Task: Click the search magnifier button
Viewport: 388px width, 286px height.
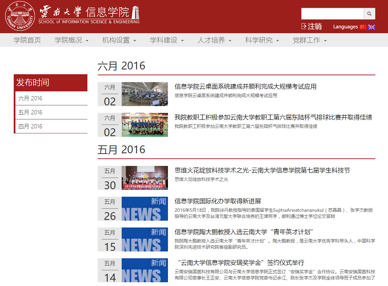Action: click(369, 14)
